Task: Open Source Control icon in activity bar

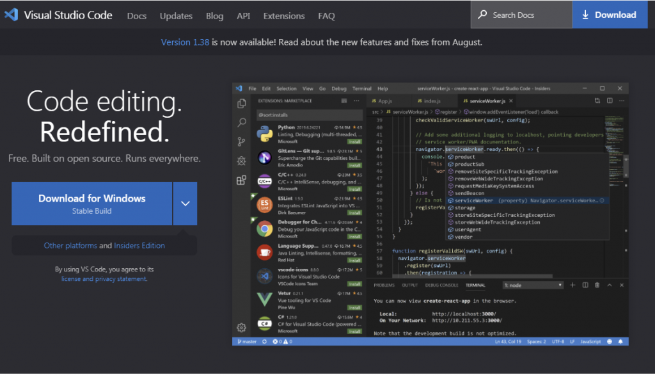Action: pos(241,141)
